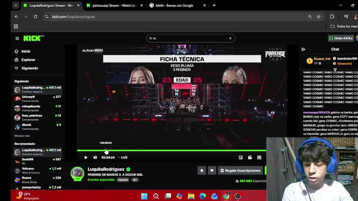The height and width of the screenshot is (201, 358).
Task: Click Obtén KICKs button
Action: (341, 38)
